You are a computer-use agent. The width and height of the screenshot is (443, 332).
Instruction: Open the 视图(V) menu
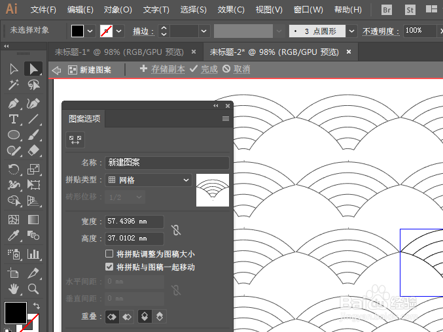click(x=269, y=10)
